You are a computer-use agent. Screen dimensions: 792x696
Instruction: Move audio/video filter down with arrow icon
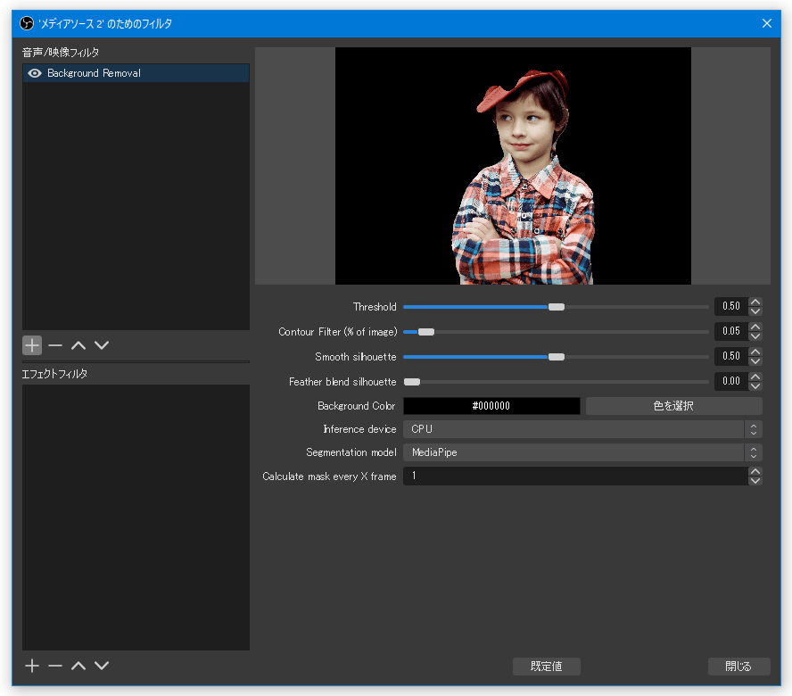(102, 345)
